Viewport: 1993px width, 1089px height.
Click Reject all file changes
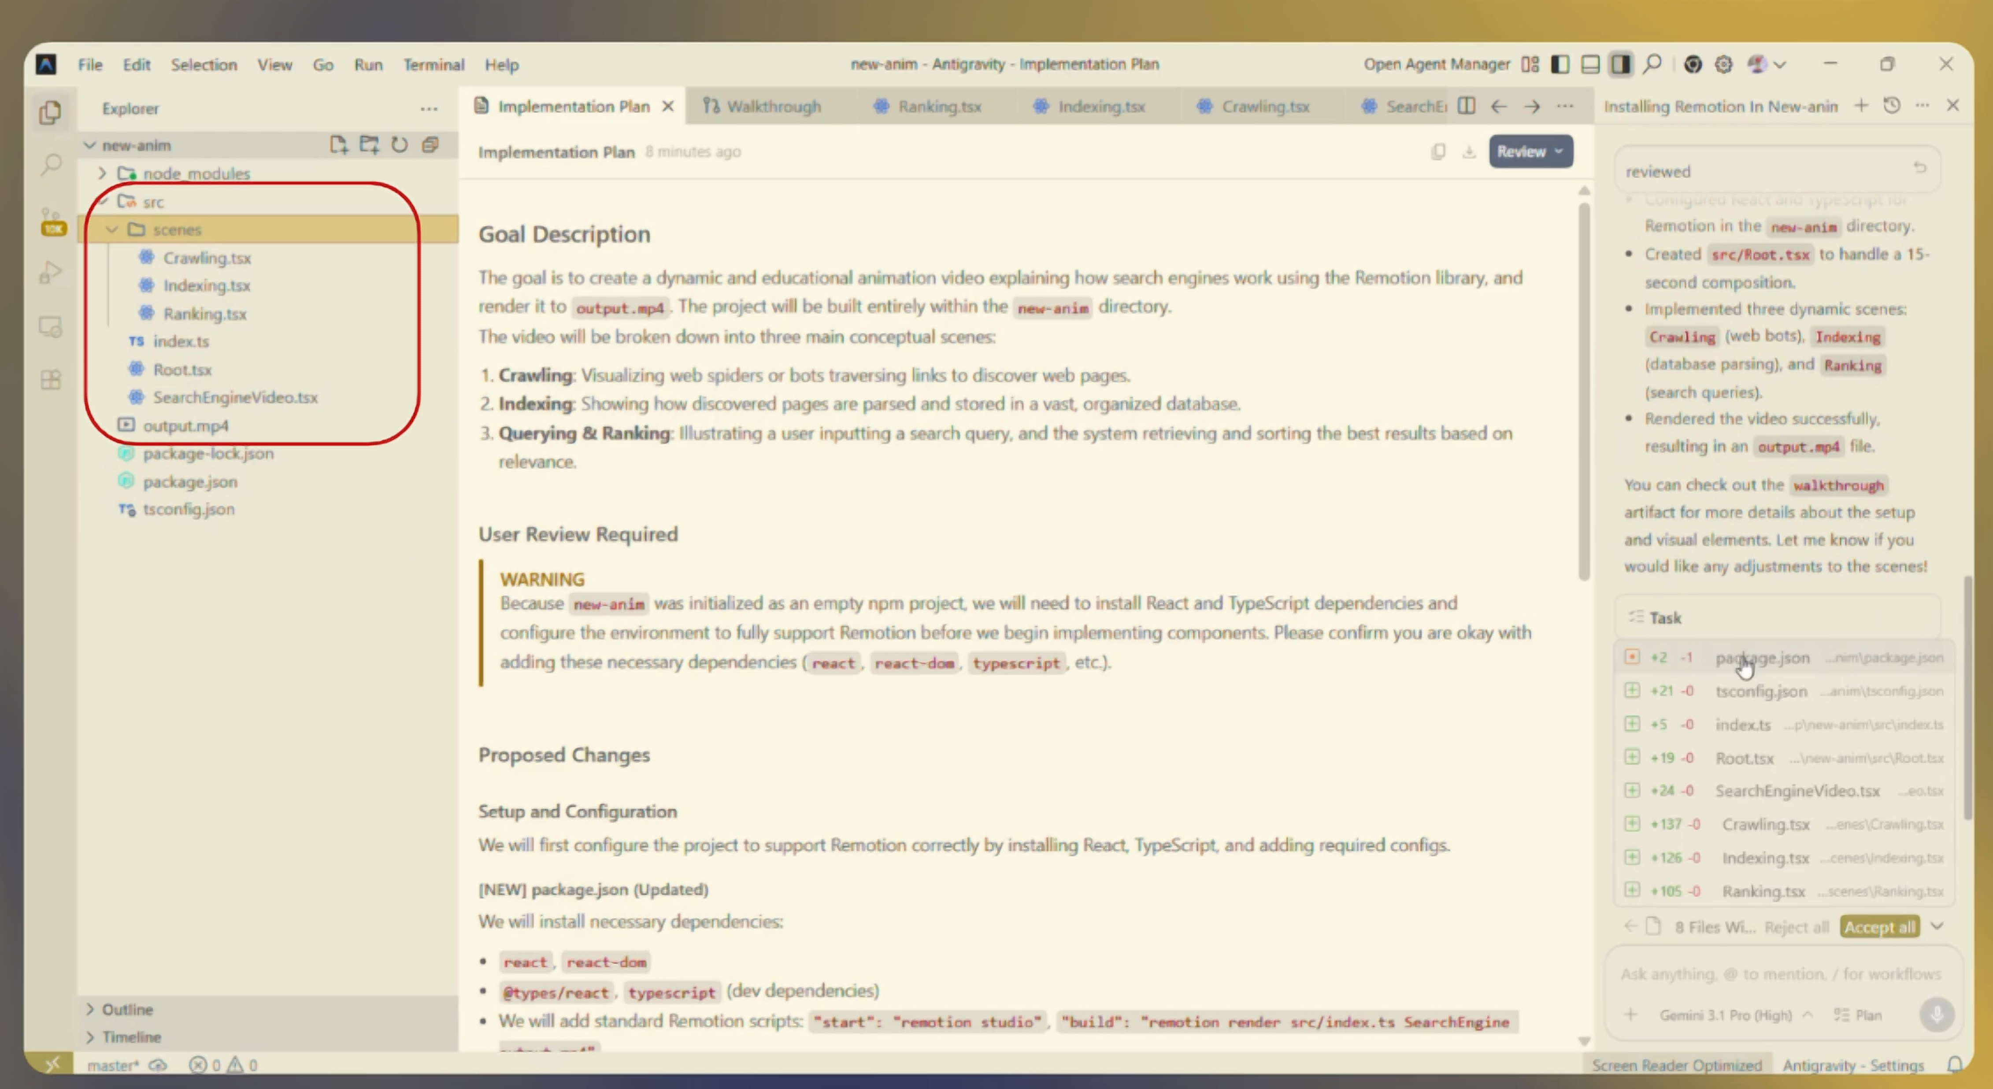point(1797,926)
